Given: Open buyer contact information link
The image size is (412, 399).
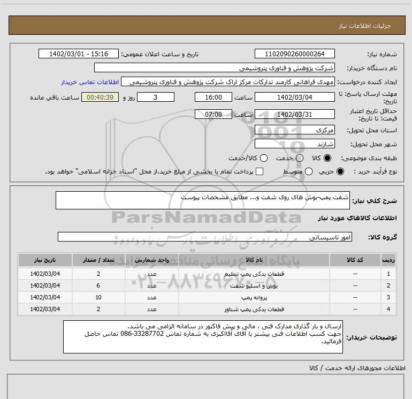Looking at the screenshot, I should click(x=90, y=82).
